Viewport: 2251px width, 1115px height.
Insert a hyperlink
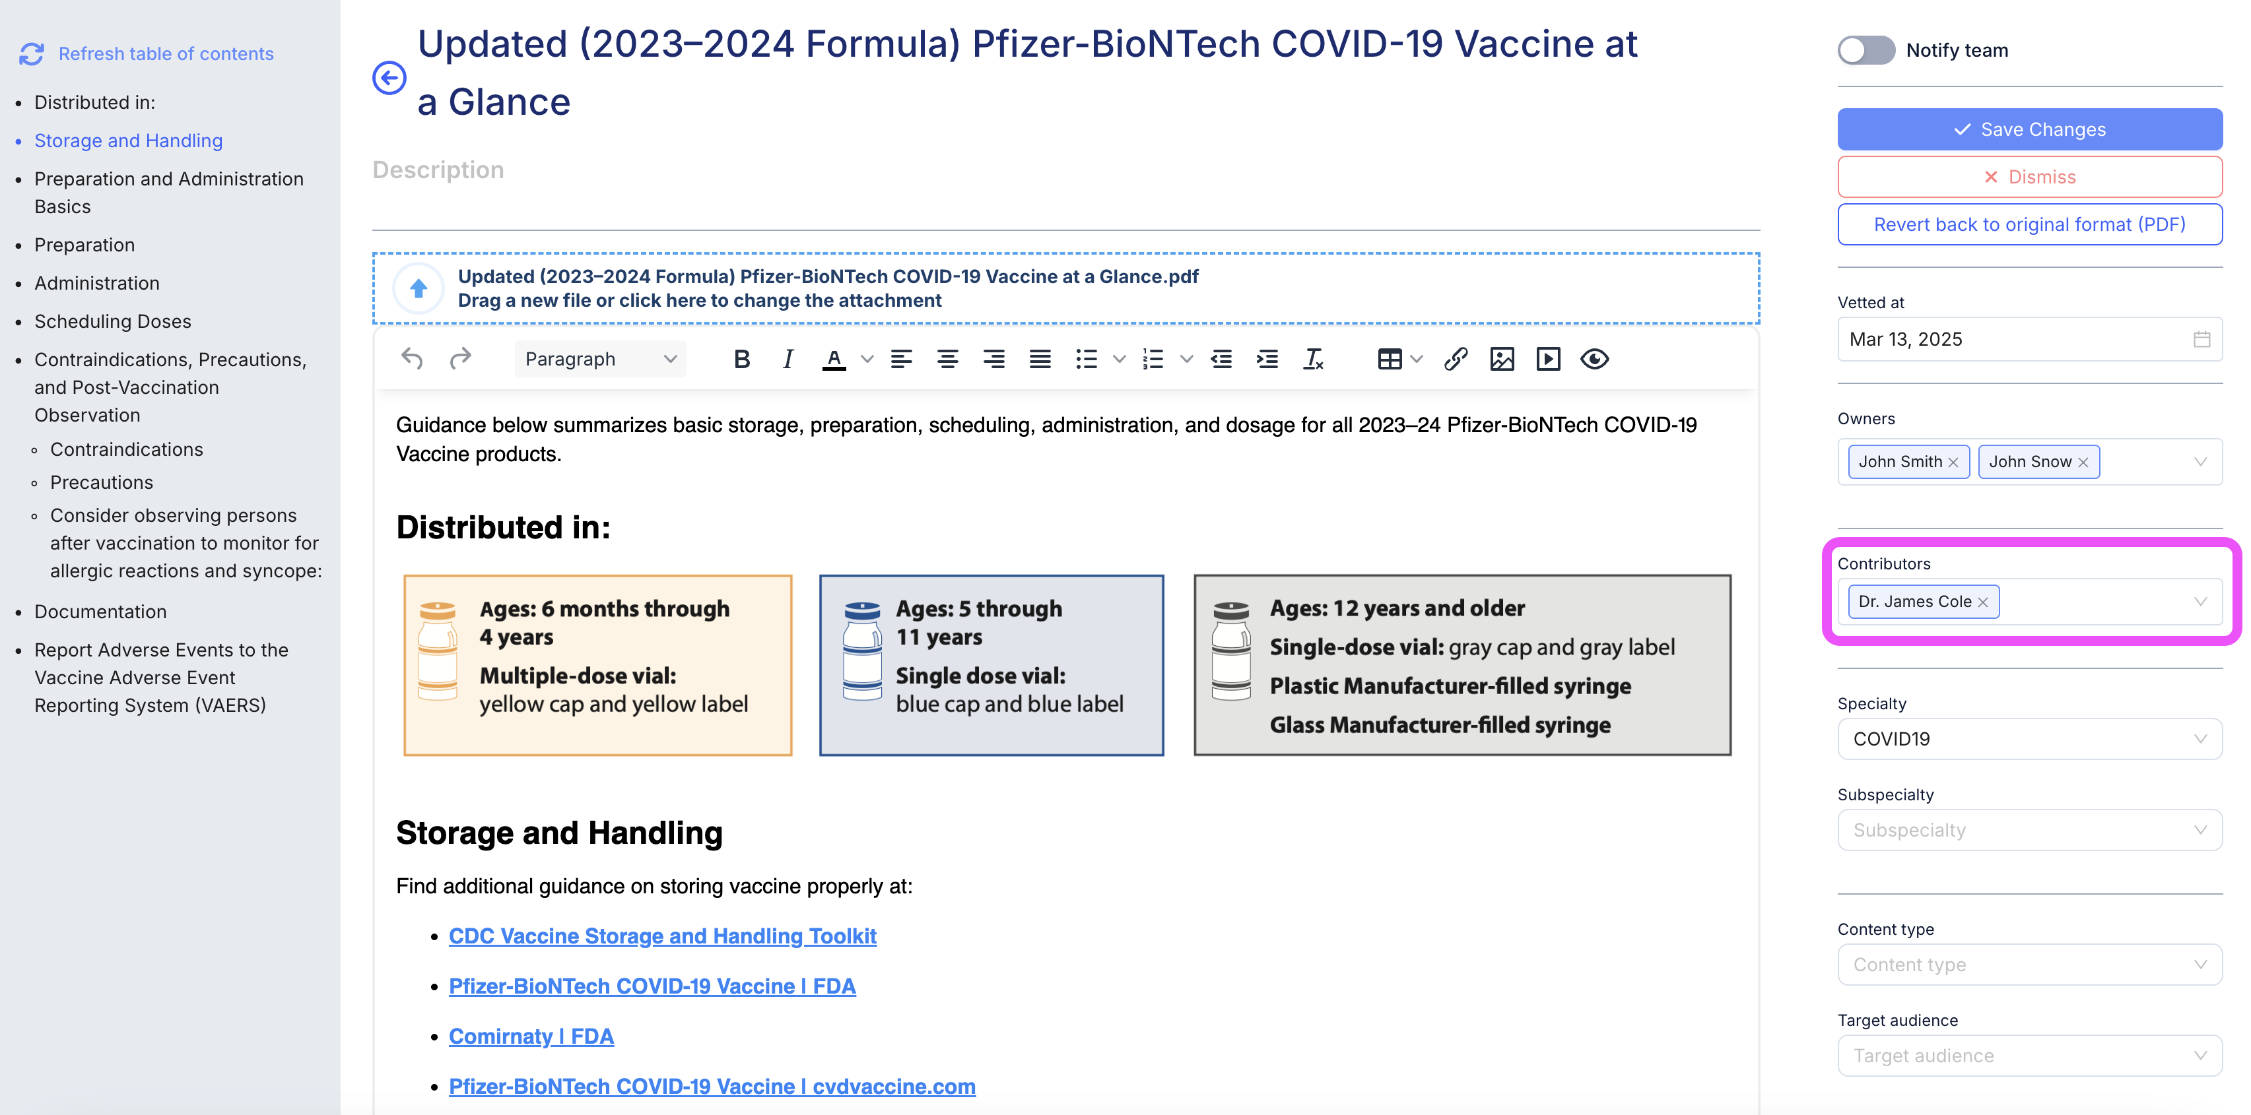pyautogui.click(x=1456, y=359)
